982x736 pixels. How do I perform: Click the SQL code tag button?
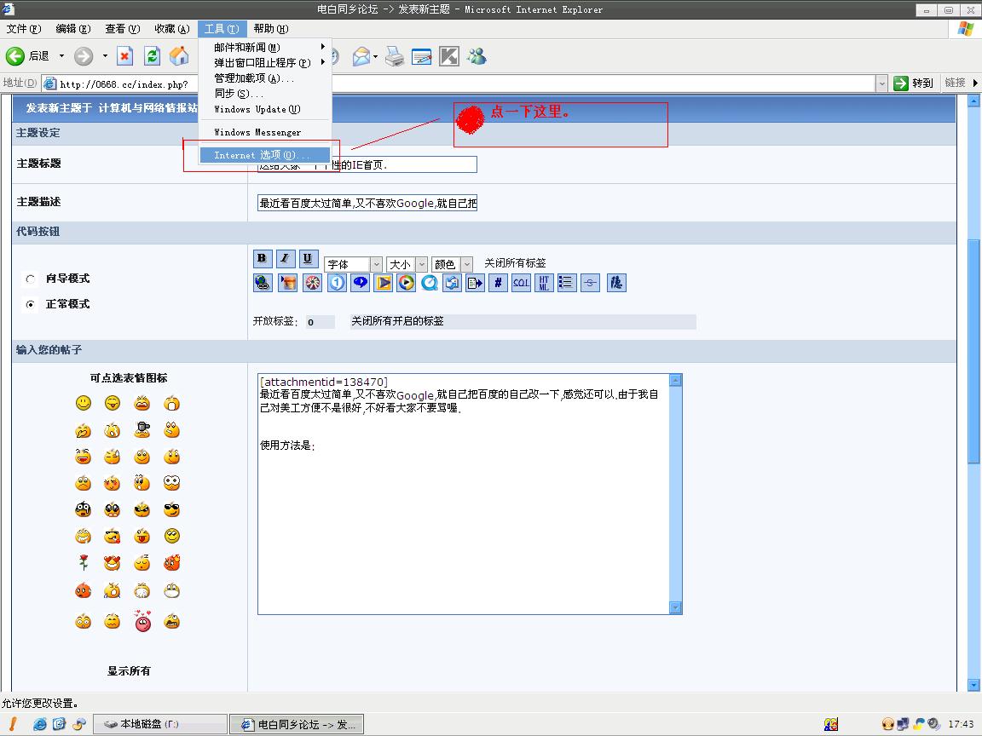521,283
